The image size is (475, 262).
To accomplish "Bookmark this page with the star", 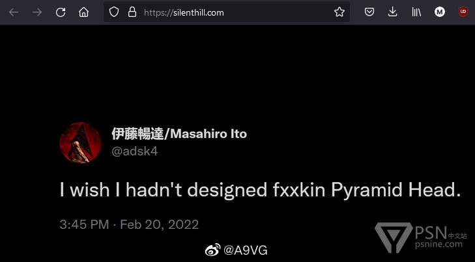I will click(339, 12).
